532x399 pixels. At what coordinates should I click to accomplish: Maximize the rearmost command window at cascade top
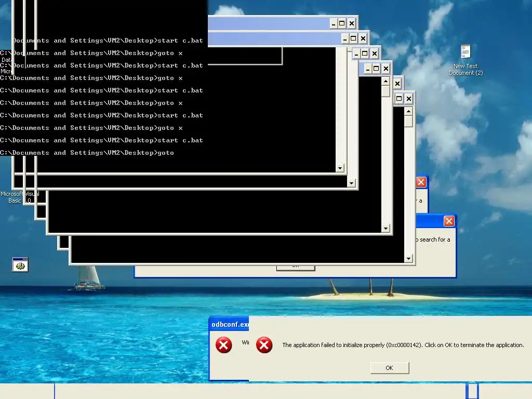tap(342, 23)
